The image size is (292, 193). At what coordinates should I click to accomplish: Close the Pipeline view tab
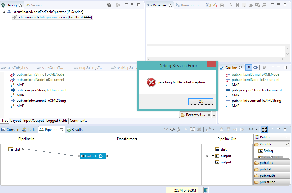pos(61,130)
